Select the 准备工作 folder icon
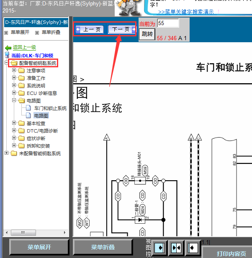The height and width of the screenshot is (258, 252). click(21, 78)
